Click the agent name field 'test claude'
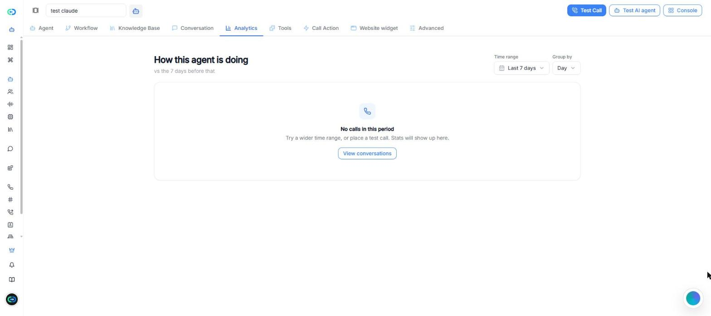This screenshot has width=711, height=316. click(86, 10)
